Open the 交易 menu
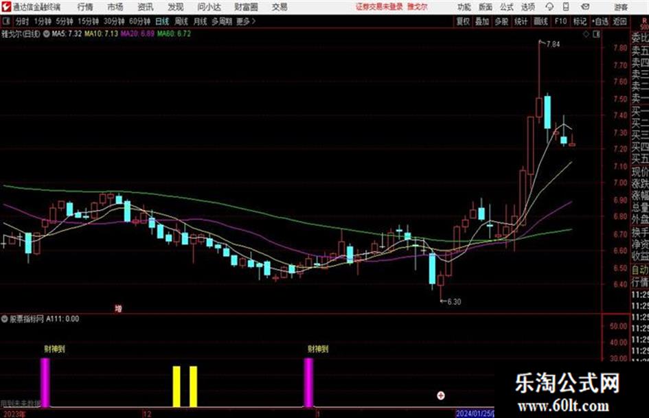 [280, 7]
